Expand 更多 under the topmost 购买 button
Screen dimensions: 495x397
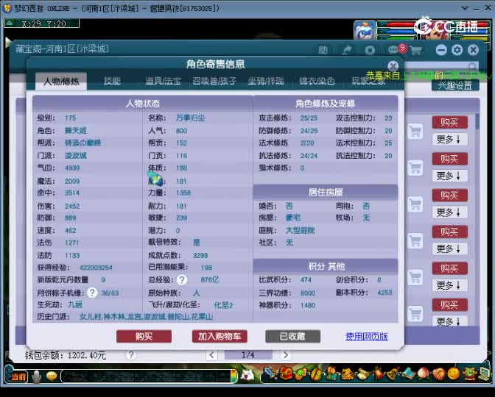coord(449,139)
